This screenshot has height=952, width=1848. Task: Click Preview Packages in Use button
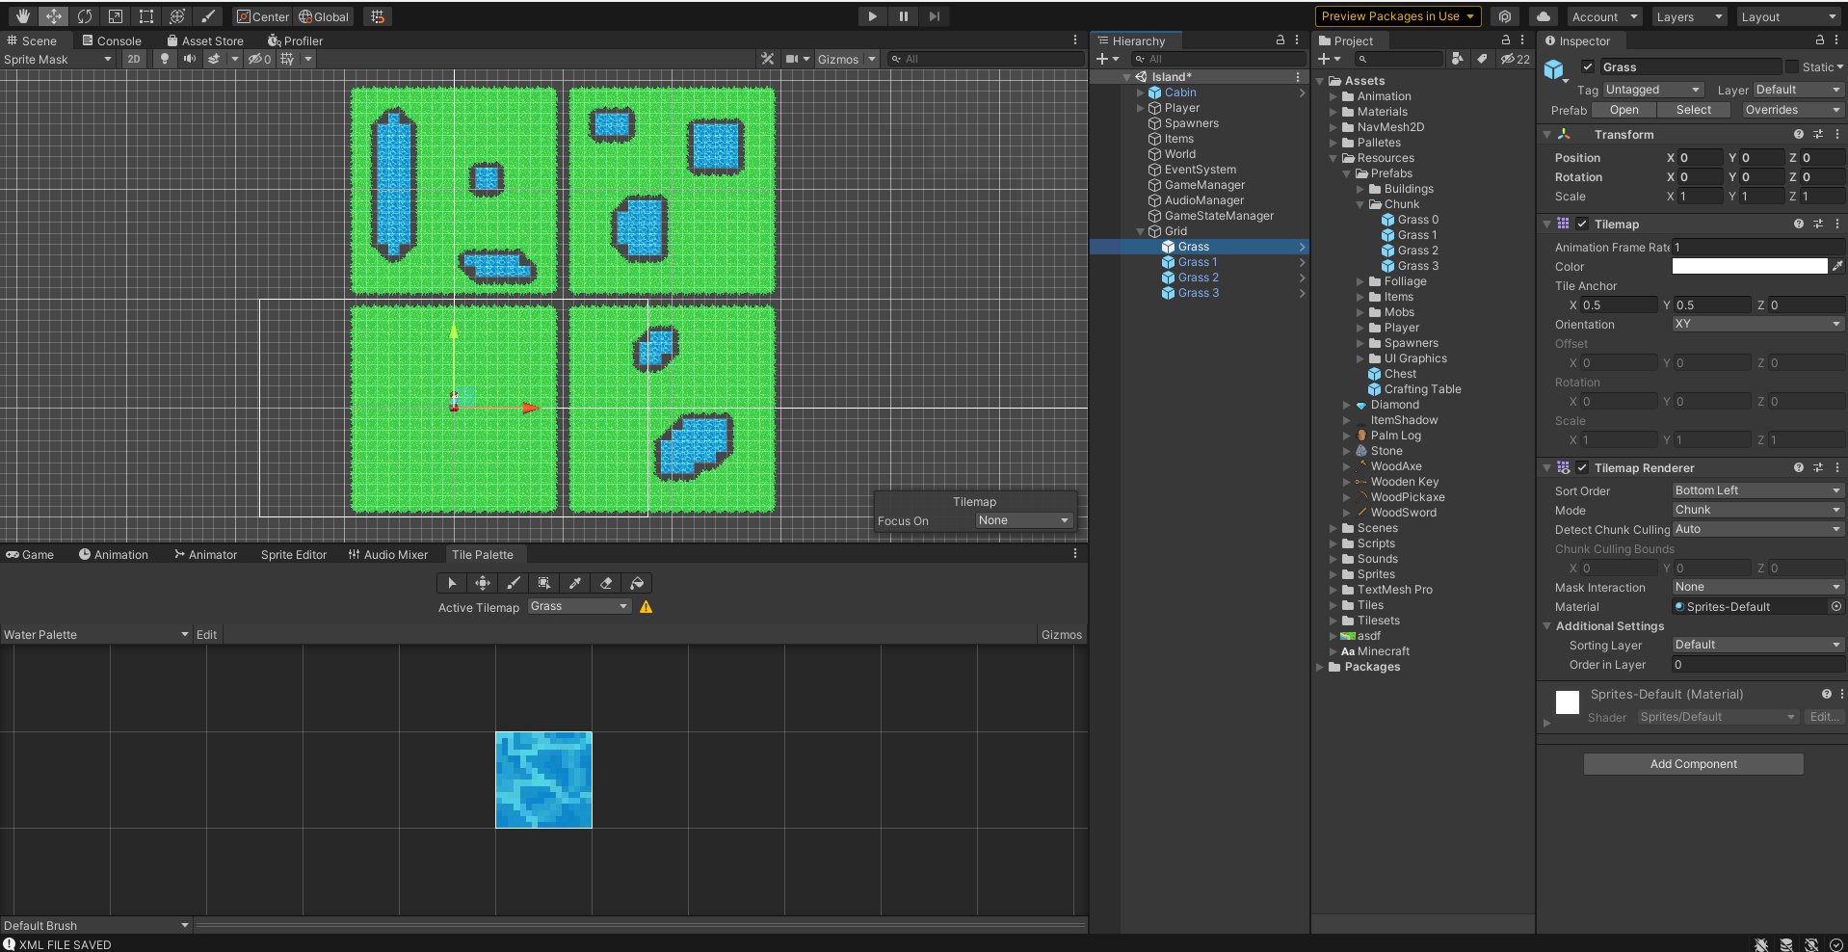1397,16
